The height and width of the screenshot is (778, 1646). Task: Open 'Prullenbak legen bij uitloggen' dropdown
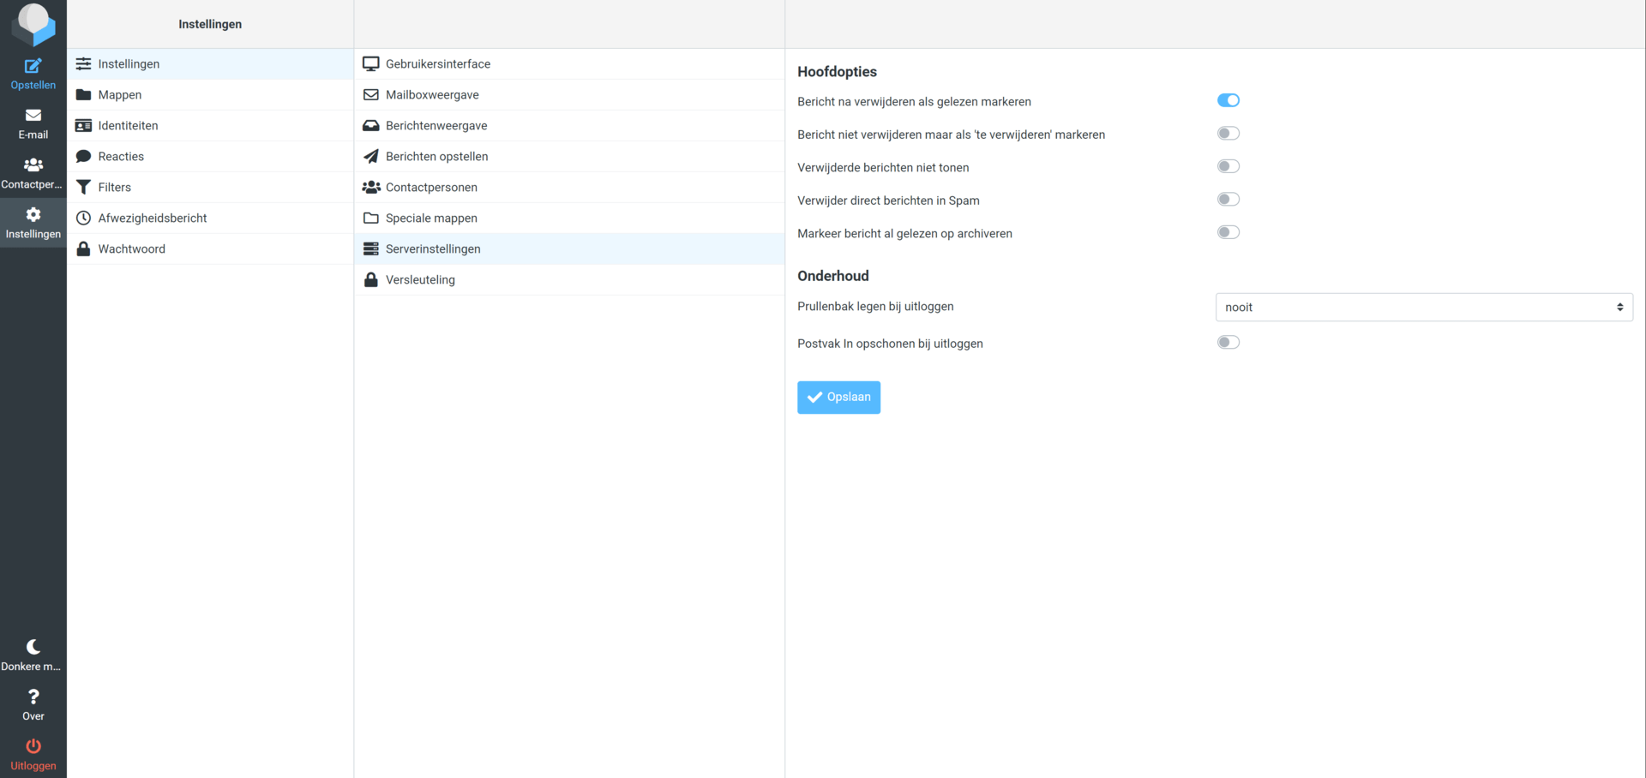point(1424,308)
